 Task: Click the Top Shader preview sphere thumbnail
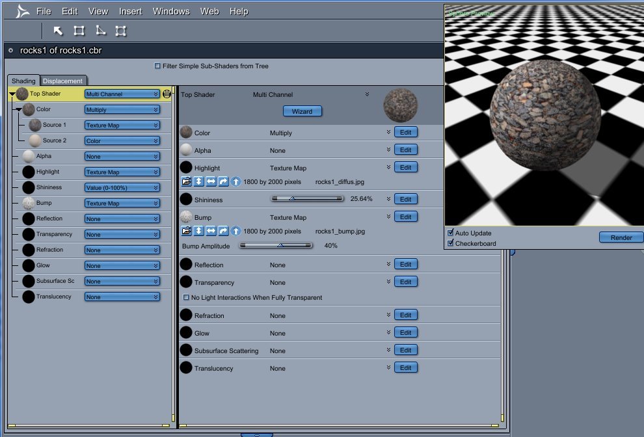coord(401,105)
